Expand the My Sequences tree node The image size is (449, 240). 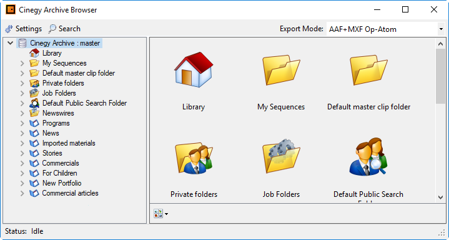[22, 63]
